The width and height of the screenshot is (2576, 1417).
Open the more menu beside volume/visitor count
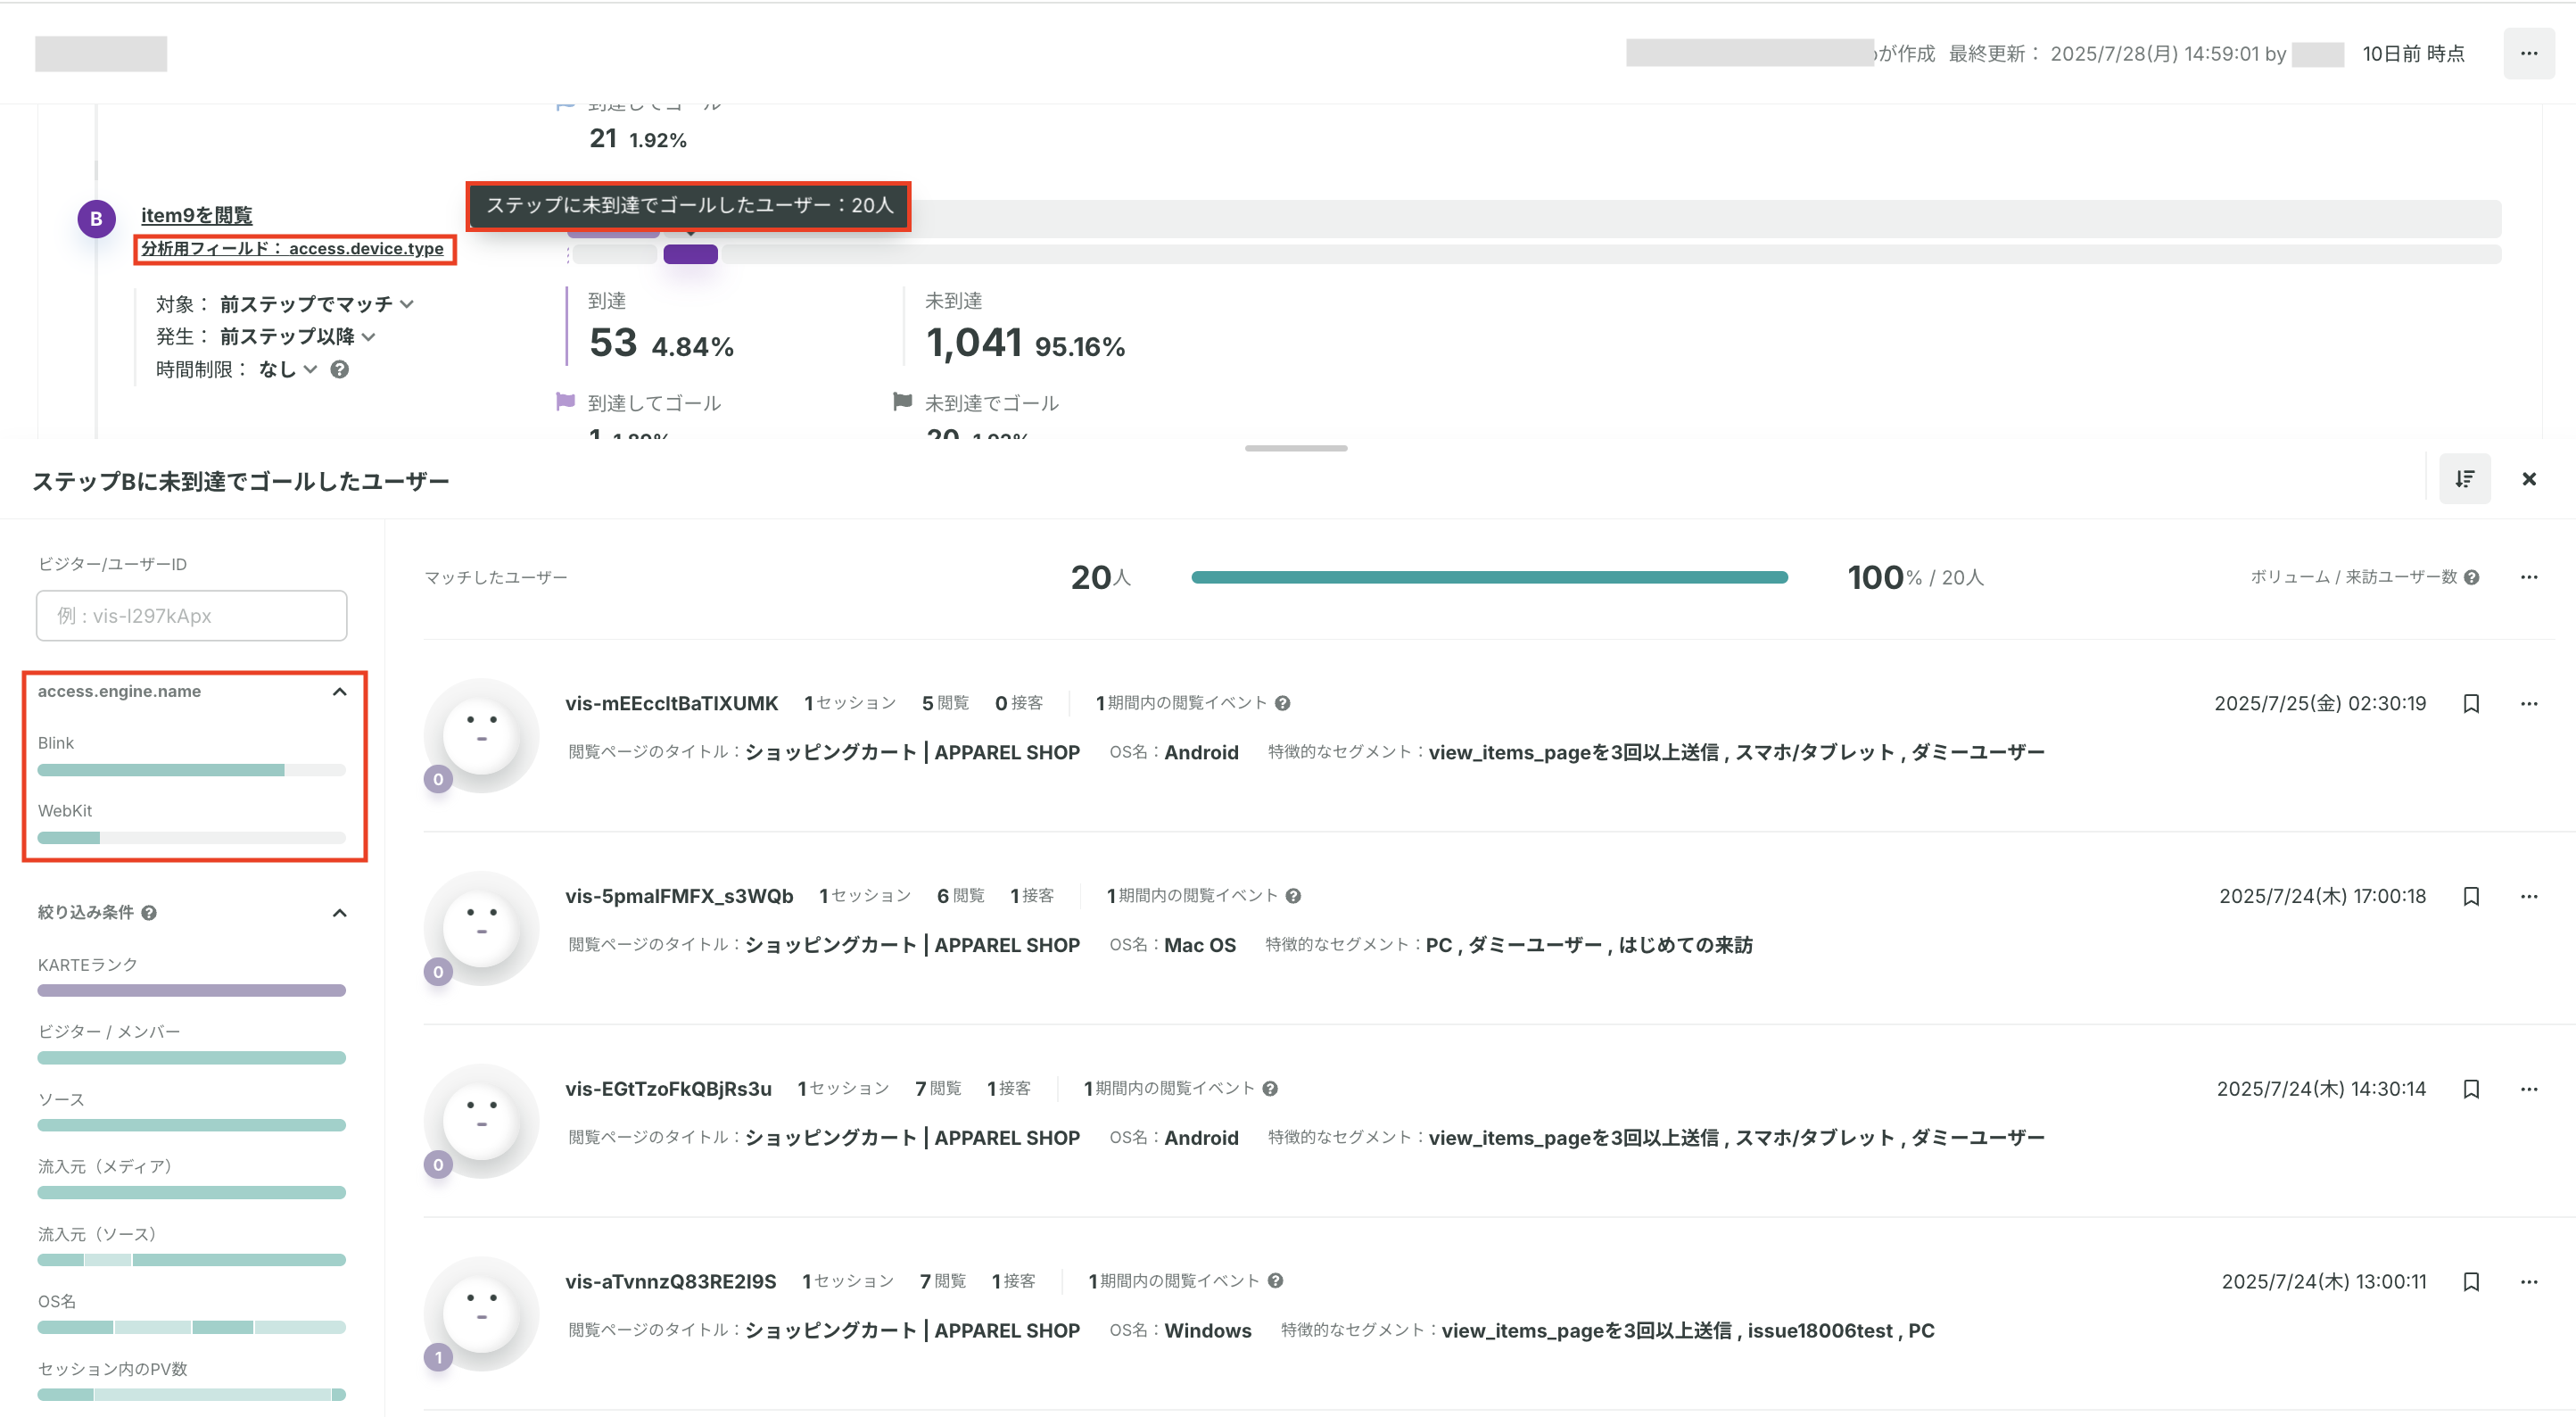tap(2529, 577)
